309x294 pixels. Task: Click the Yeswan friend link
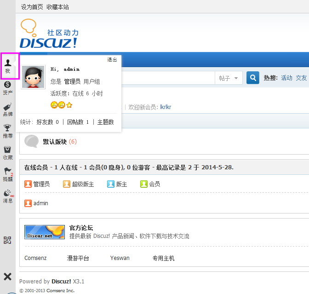coord(120,258)
